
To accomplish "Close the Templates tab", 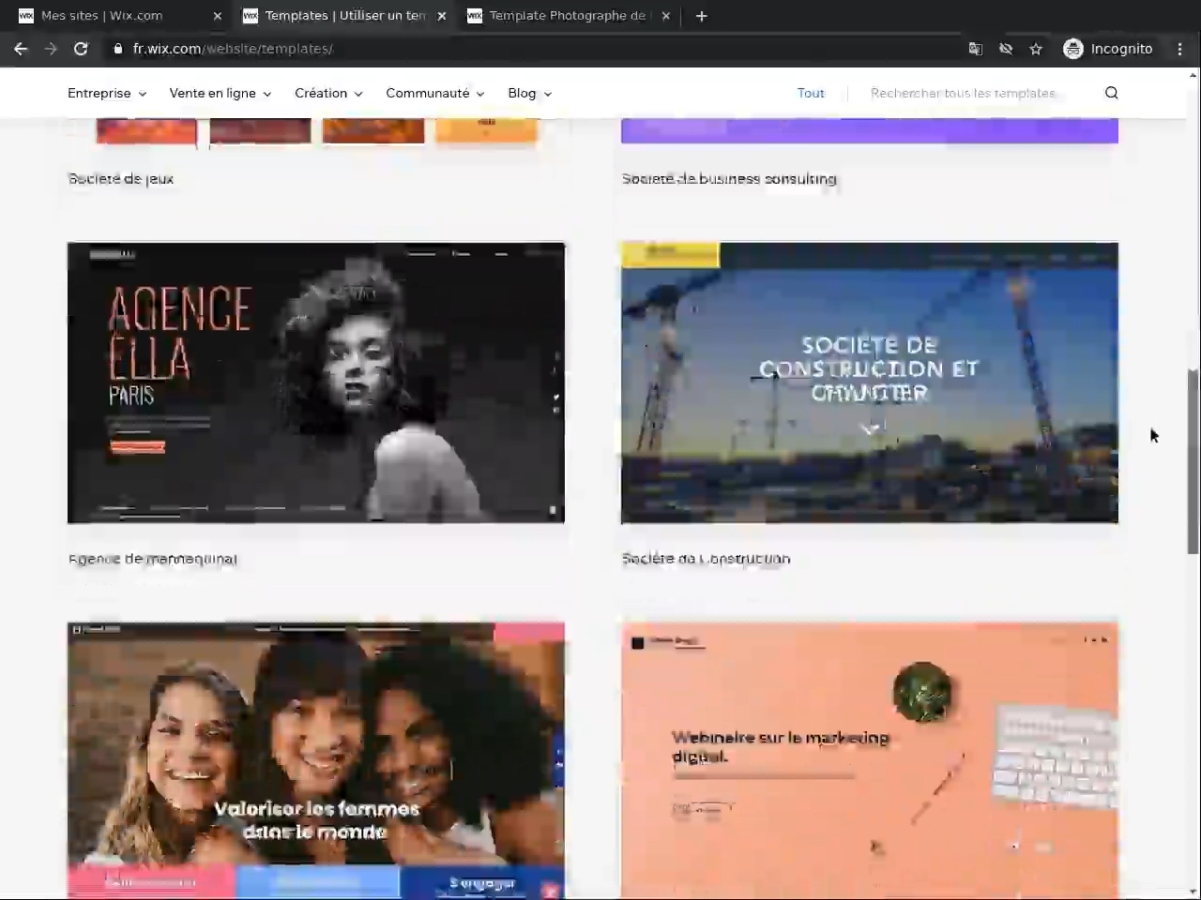I will (442, 16).
